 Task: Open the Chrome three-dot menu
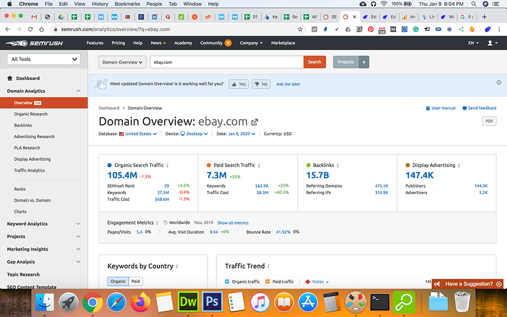coord(499,29)
